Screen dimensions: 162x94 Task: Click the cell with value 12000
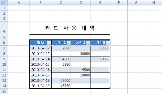[x=100, y=48]
